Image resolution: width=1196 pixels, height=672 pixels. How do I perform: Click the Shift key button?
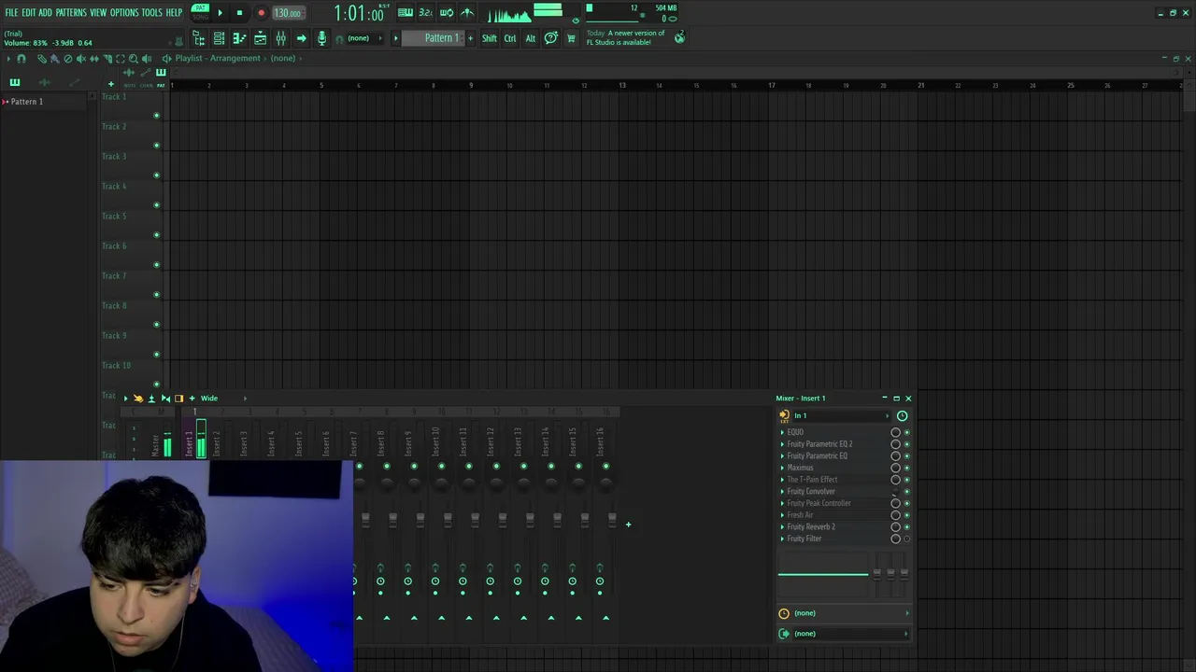click(x=490, y=38)
